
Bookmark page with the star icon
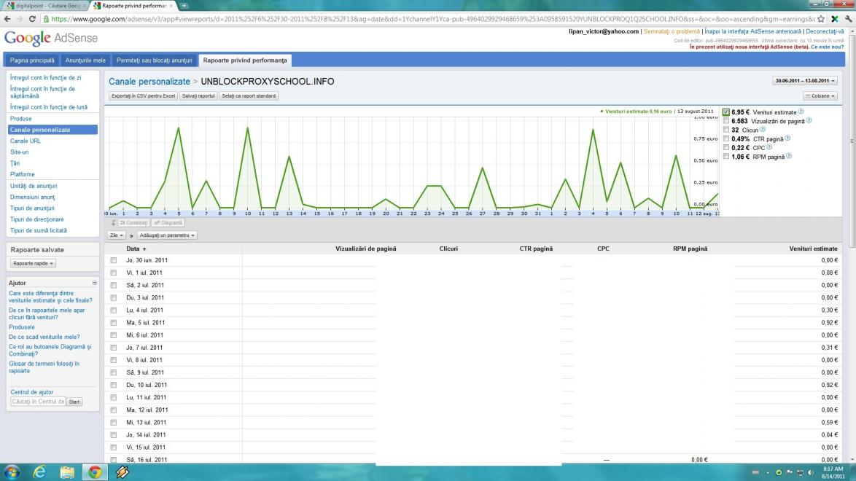coord(821,19)
